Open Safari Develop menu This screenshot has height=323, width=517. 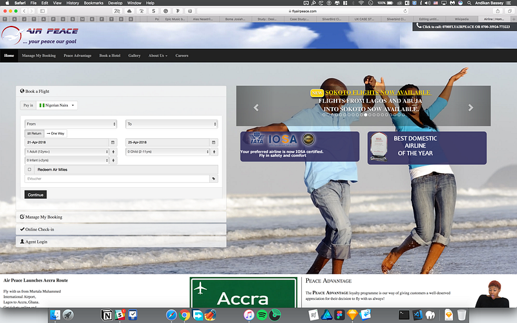coord(115,3)
